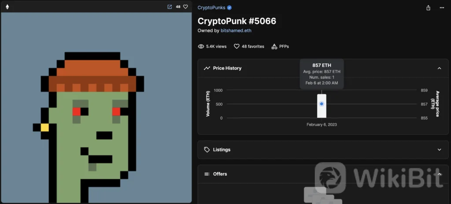Select the PFPs category tag
451x204 pixels.
(280, 46)
